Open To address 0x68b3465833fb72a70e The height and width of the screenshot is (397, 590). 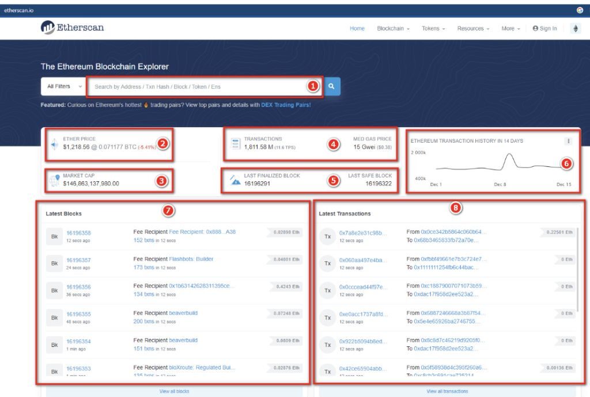pyautogui.click(x=447, y=240)
